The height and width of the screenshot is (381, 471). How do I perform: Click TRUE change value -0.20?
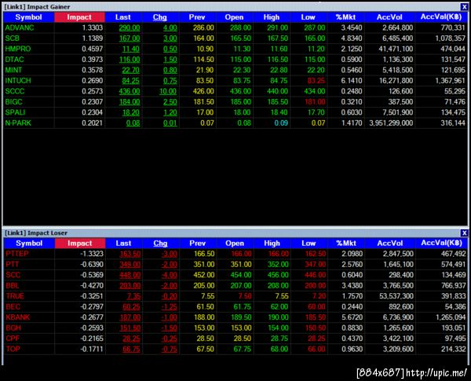coord(170,296)
